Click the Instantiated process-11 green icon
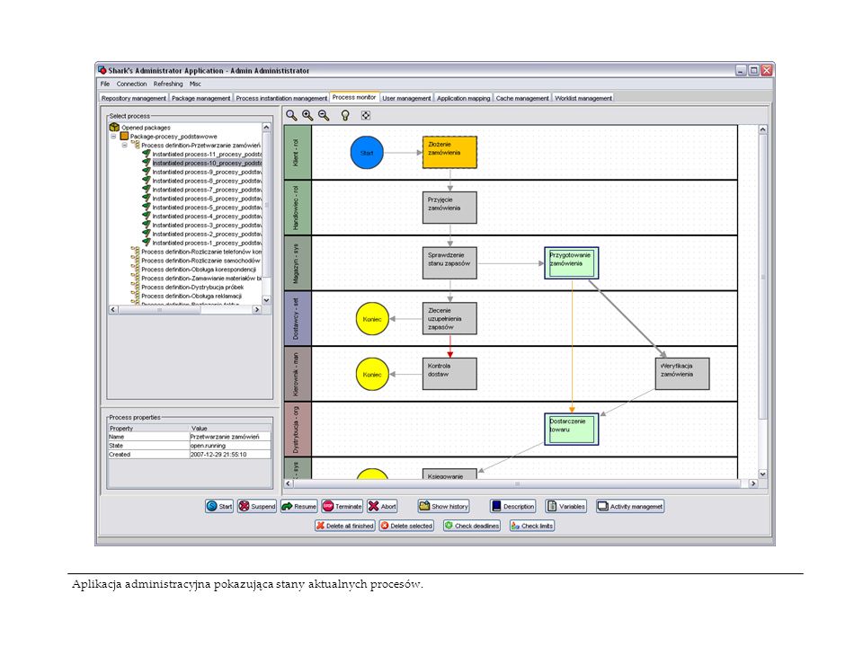 pos(147,154)
